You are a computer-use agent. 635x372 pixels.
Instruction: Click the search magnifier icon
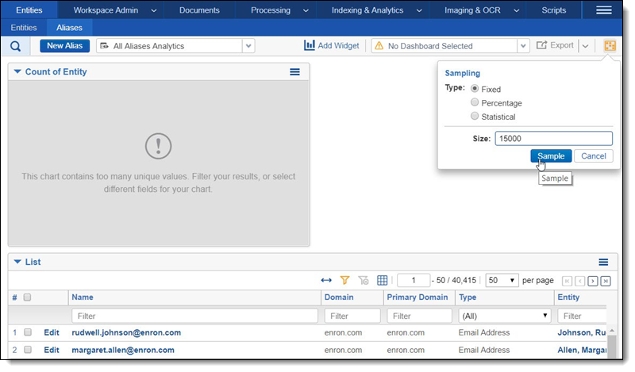pyautogui.click(x=15, y=46)
